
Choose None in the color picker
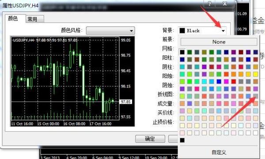tap(219, 42)
